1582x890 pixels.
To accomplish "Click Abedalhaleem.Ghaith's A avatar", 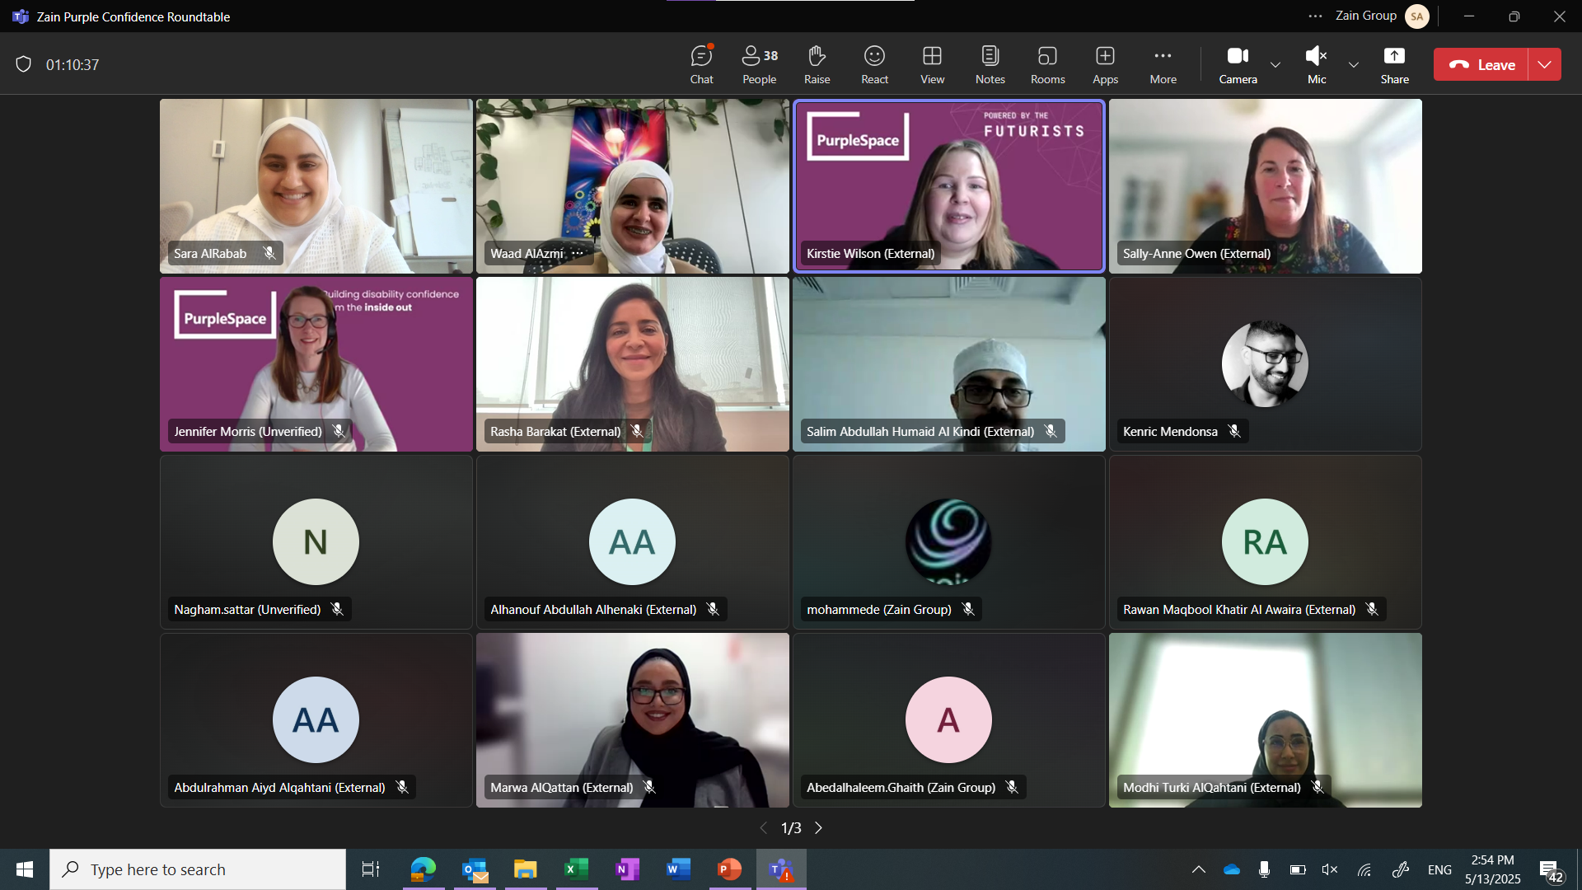I will 948,719.
